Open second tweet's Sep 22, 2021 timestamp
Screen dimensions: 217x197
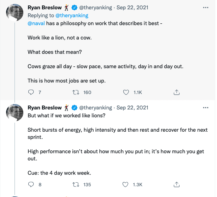click(132, 108)
